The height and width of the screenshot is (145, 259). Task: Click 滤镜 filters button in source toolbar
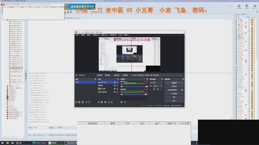point(107,75)
